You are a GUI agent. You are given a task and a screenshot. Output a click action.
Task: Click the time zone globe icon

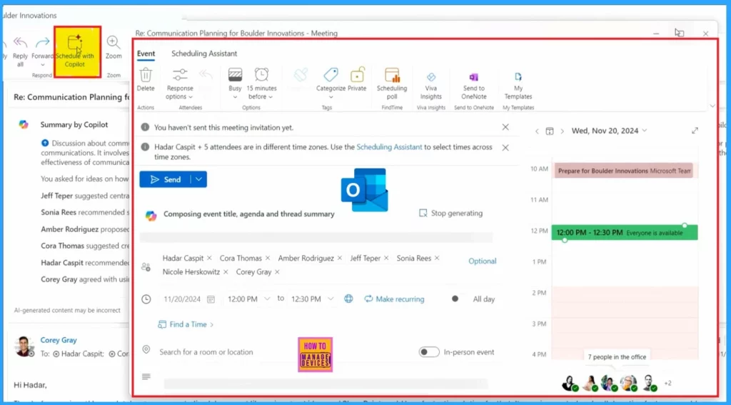tap(348, 299)
